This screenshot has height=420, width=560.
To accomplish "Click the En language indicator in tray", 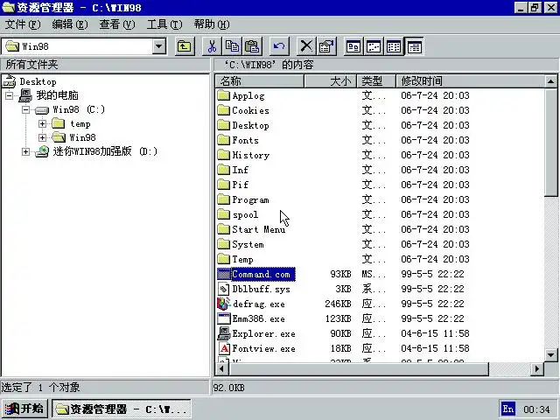I will tap(507, 409).
